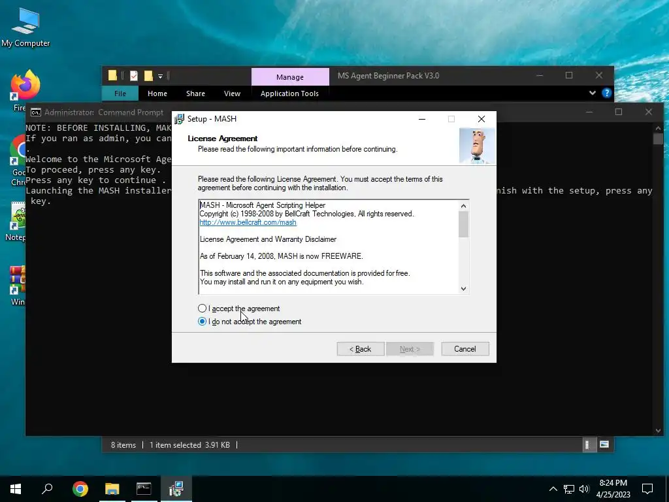This screenshot has height=502, width=669.
Task: Open the notification center icon
Action: pyautogui.click(x=647, y=488)
